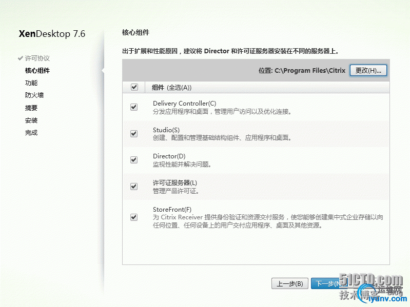Uncheck the StoreFront(F) checkbox
The height and width of the screenshot is (307, 410).
pyautogui.click(x=134, y=217)
